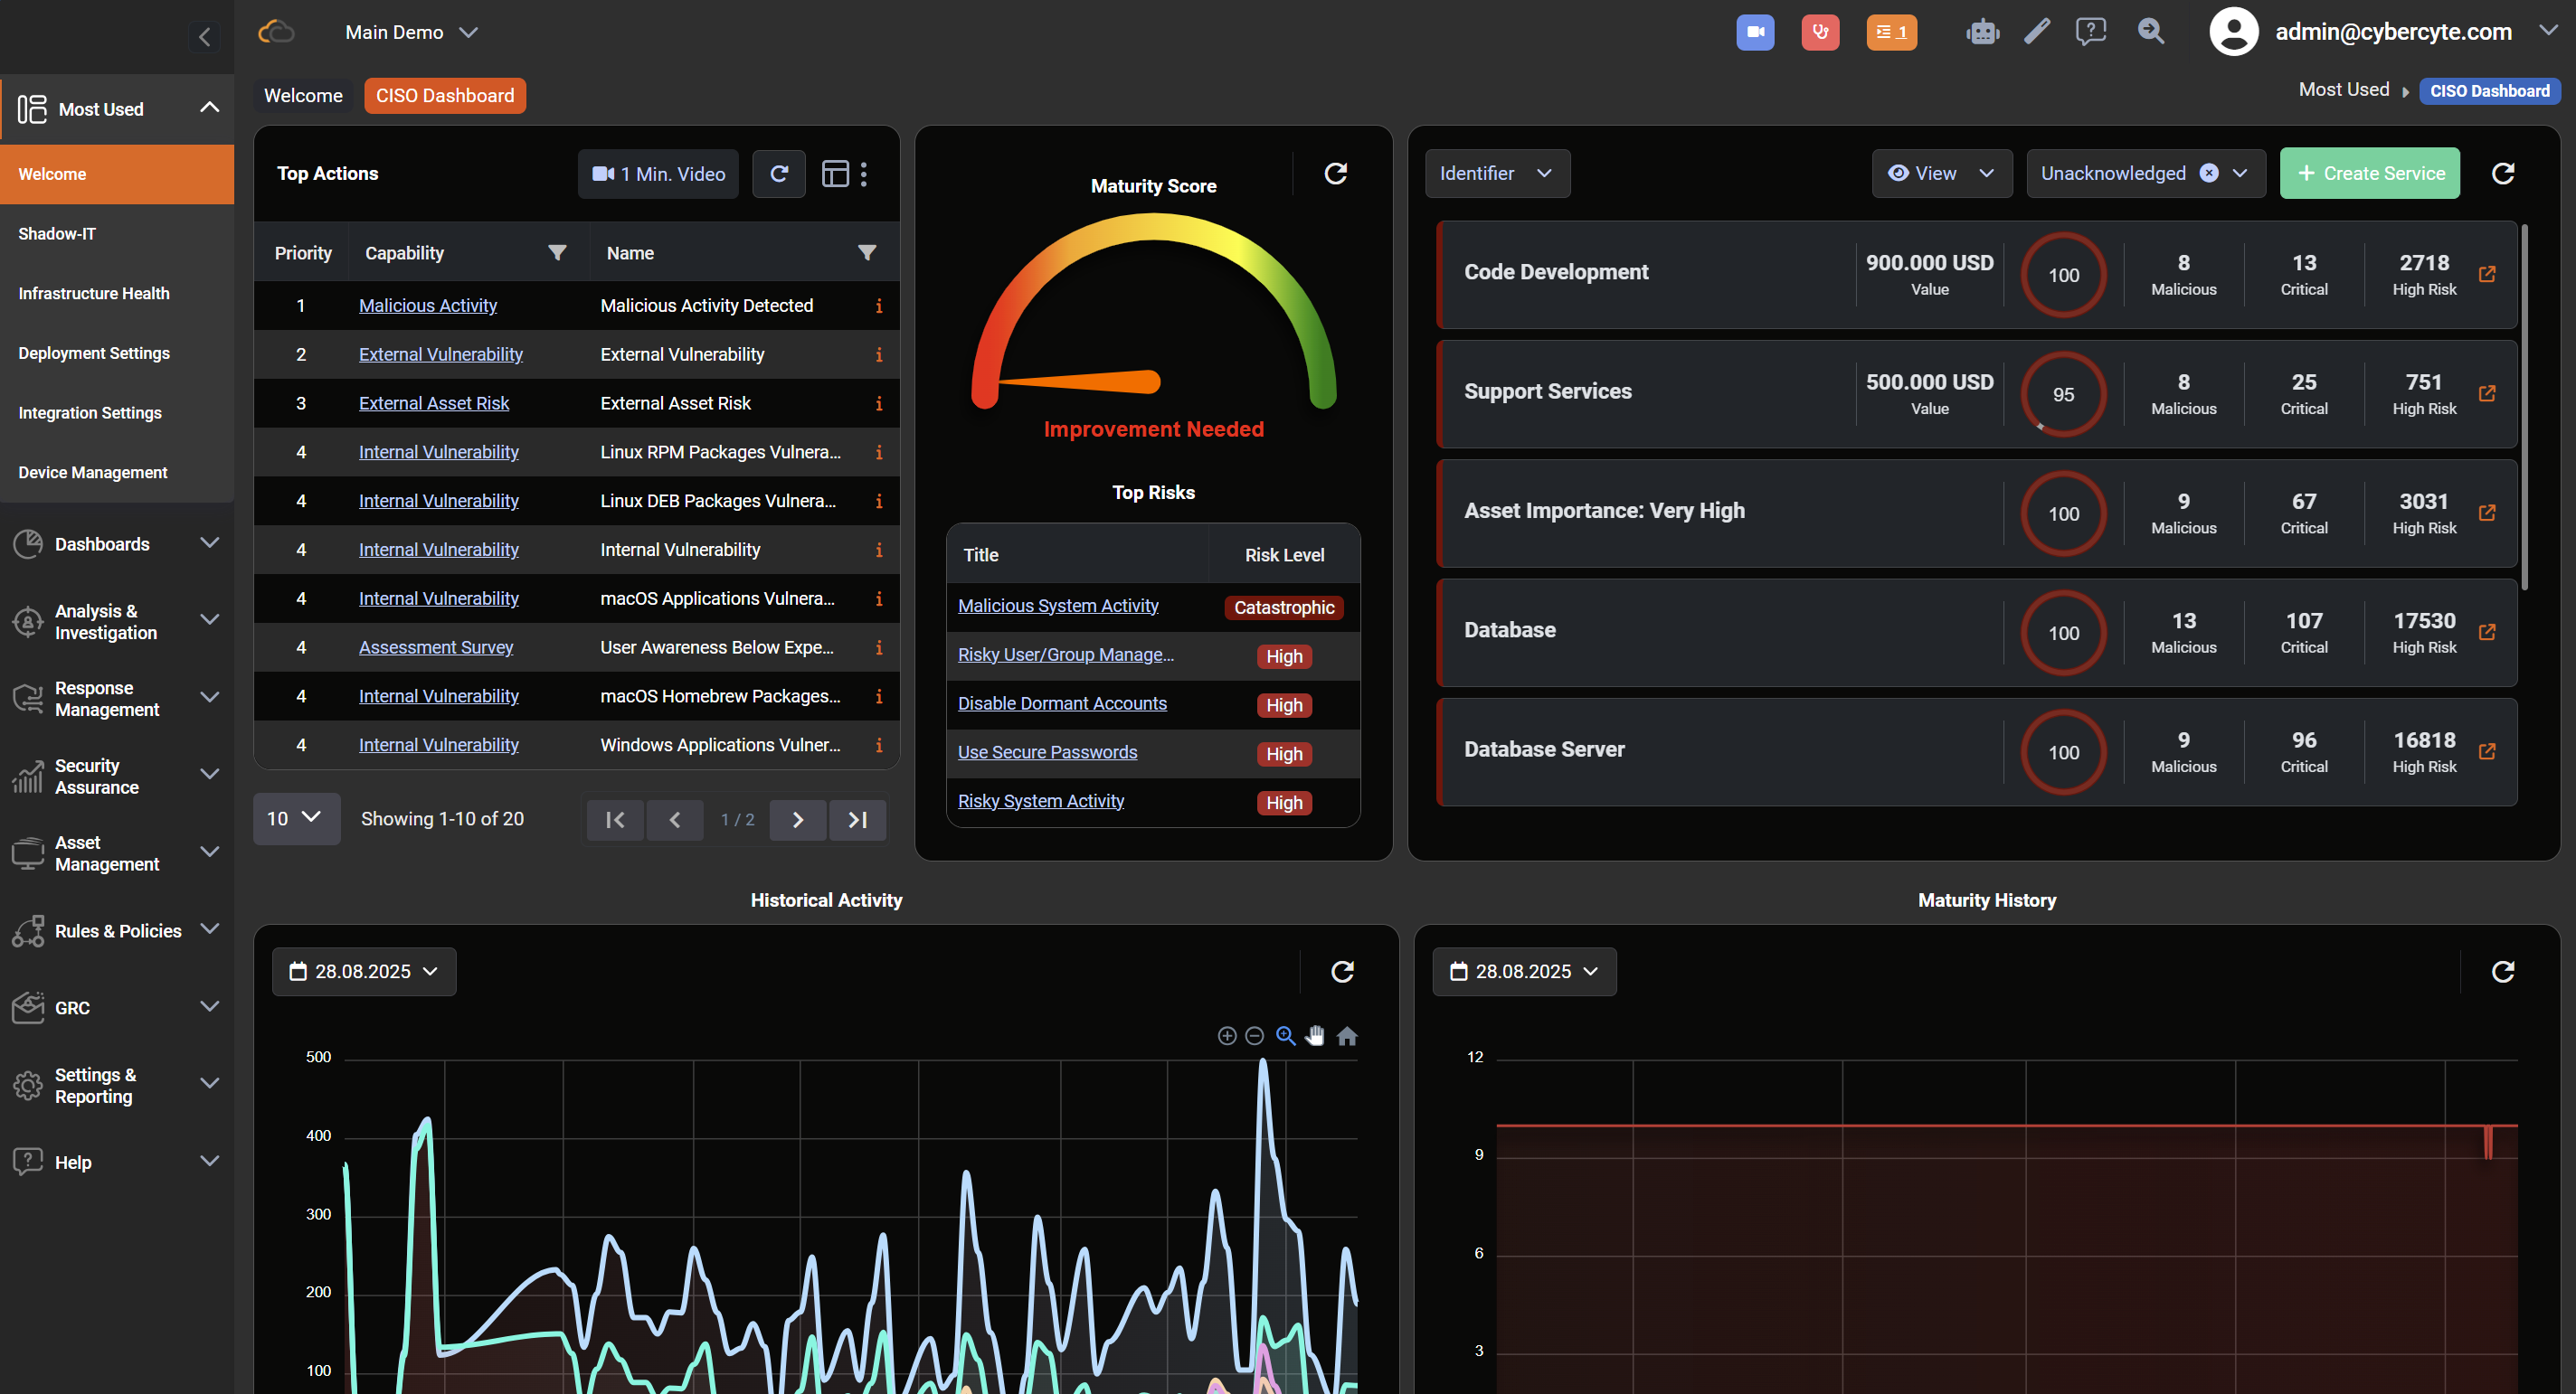Image resolution: width=2576 pixels, height=1394 pixels.
Task: Clear the Unacknowledged filter with x
Action: 2209,173
